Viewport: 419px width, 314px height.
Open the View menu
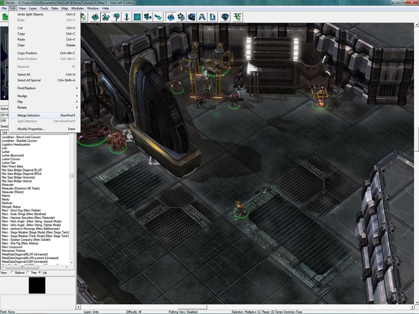[22, 8]
